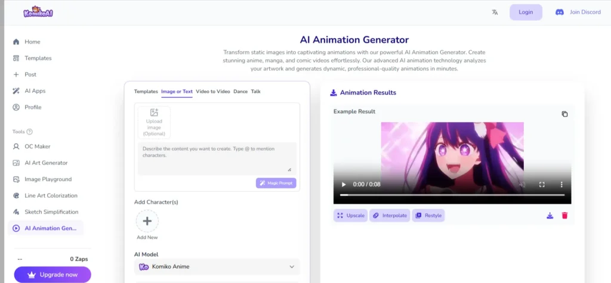This screenshot has width=611, height=283.
Task: Click the prompt description text field
Action: [x=217, y=158]
